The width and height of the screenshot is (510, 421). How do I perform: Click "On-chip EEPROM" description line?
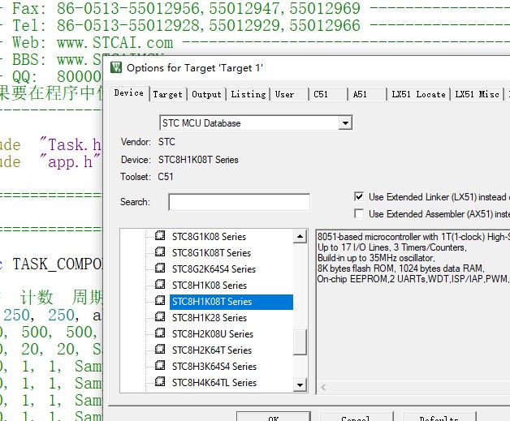click(413, 279)
